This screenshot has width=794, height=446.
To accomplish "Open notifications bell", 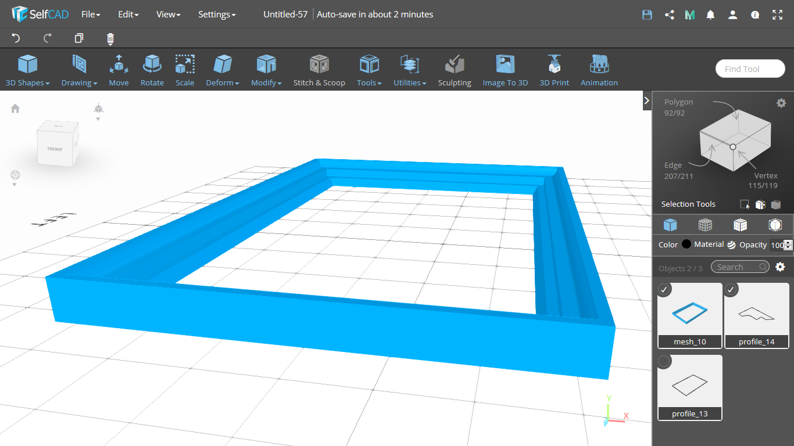I will pyautogui.click(x=710, y=15).
